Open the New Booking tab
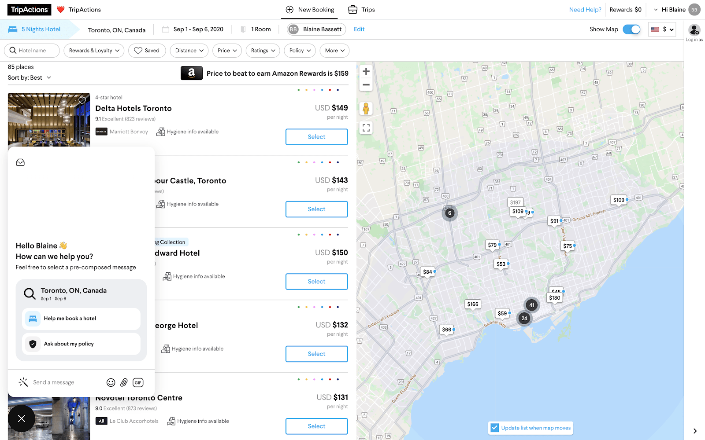The height and width of the screenshot is (440, 705). coord(310,10)
